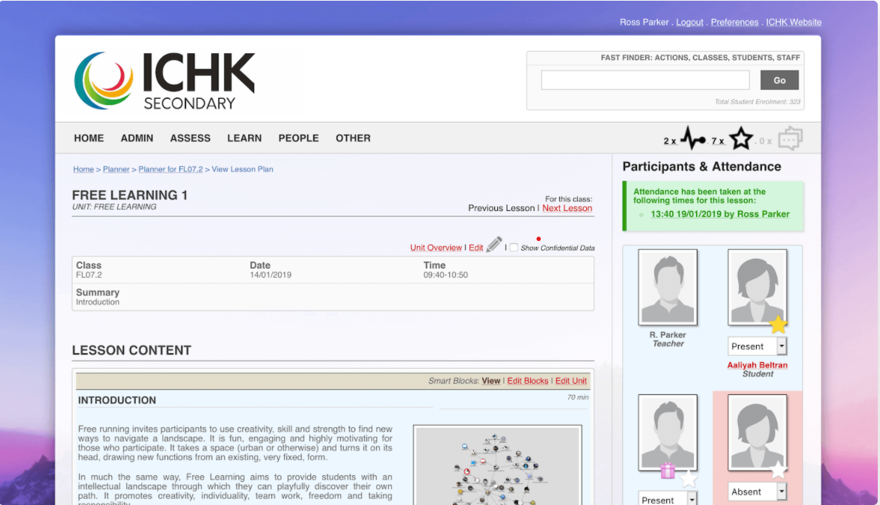Click Aaliyah Beltran student name link

757,365
